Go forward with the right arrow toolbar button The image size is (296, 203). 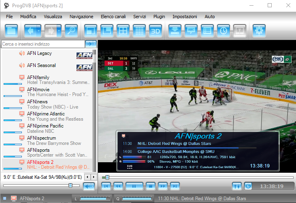pyautogui.click(x=51, y=31)
